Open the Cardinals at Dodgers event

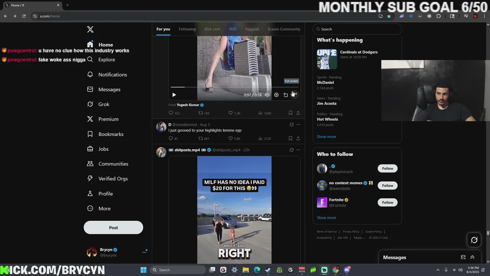[x=357, y=59]
